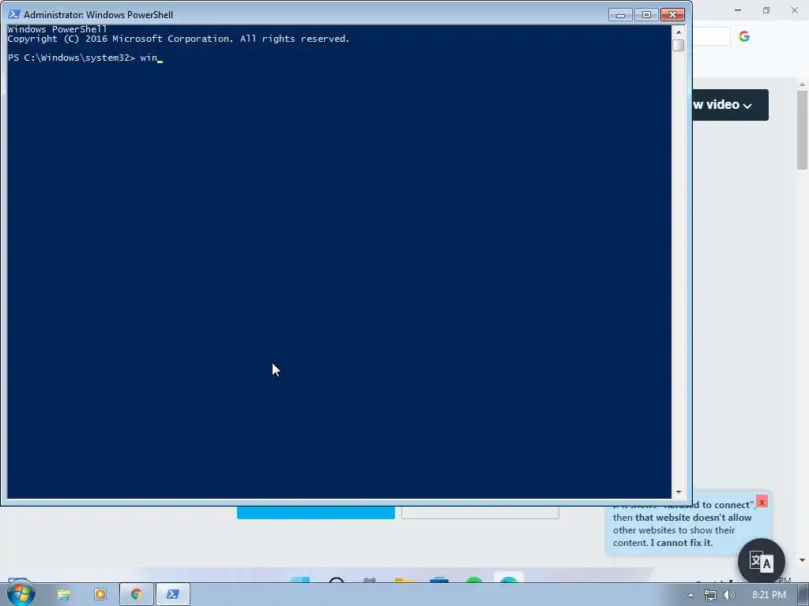Click the PowerShell icon in the title bar
This screenshot has height=606, width=809.
tap(14, 14)
